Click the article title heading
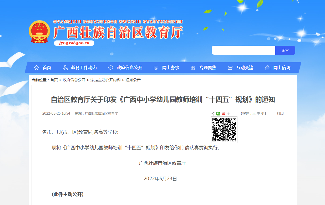This screenshot has width=325, height=205. (163, 100)
